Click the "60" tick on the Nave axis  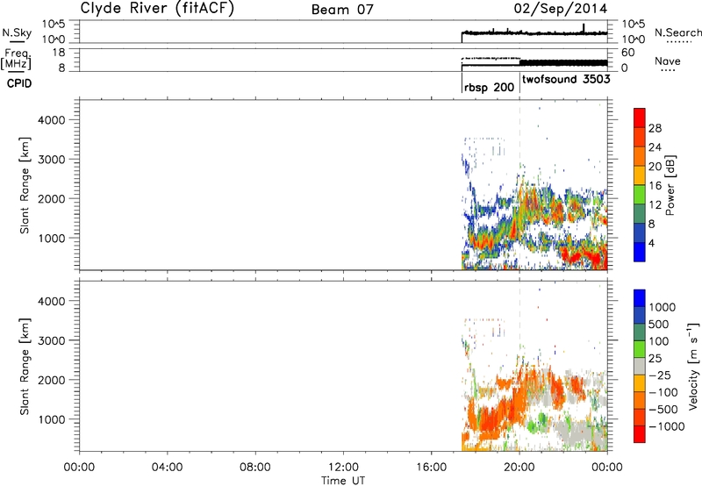pos(628,53)
